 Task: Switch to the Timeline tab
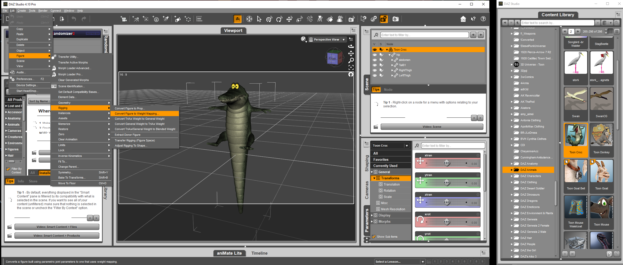[x=259, y=253]
